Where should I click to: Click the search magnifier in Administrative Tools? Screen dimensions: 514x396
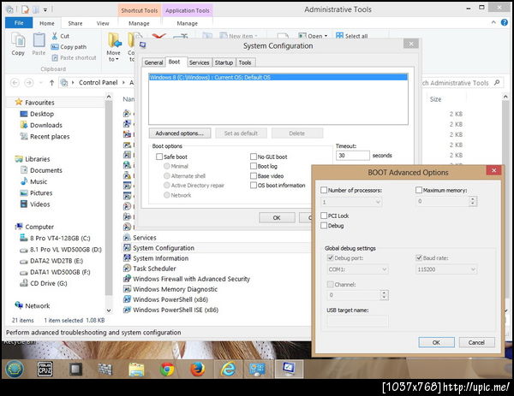click(x=497, y=82)
